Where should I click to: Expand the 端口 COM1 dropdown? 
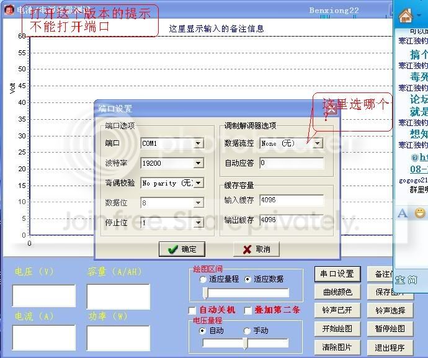[198, 143]
